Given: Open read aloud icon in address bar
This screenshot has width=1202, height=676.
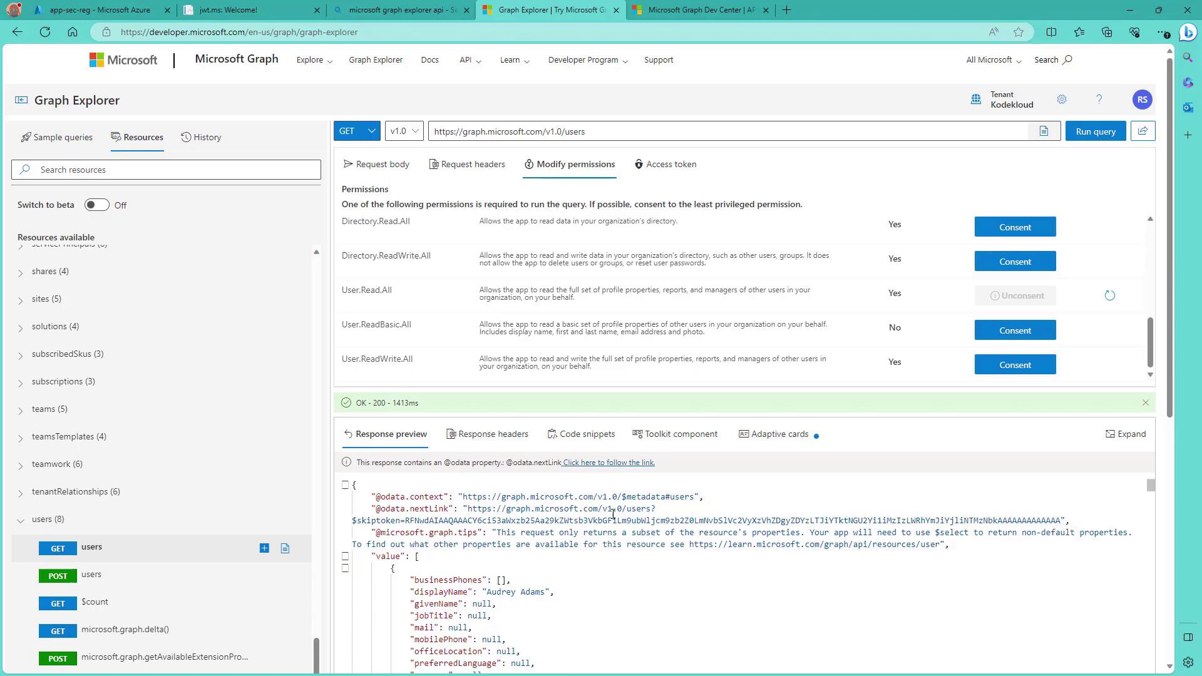Looking at the screenshot, I should [x=994, y=32].
